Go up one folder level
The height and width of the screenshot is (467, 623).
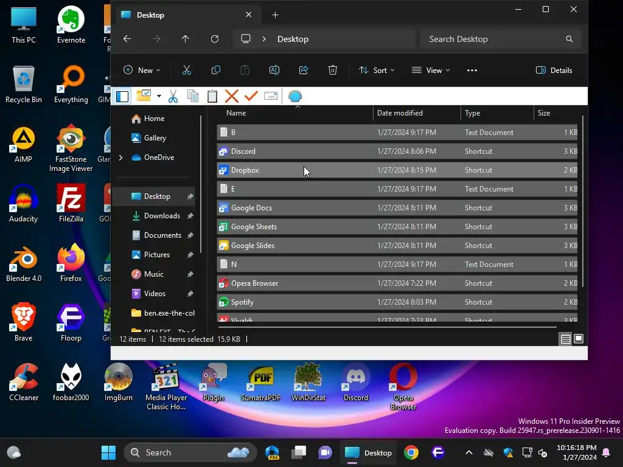click(x=185, y=39)
